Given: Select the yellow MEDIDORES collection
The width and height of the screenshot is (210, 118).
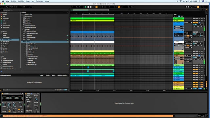Looking at the screenshot, I should point(6,19).
